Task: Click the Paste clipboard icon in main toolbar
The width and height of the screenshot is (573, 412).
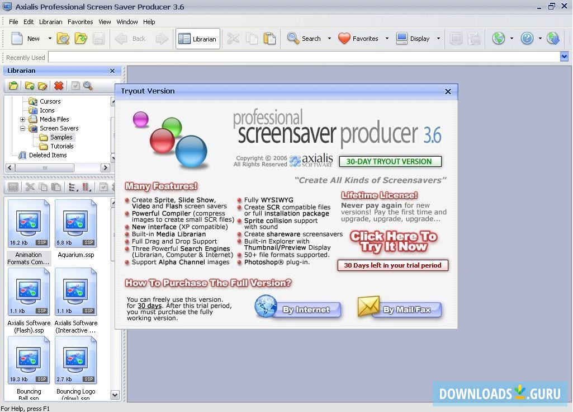Action: (269, 39)
